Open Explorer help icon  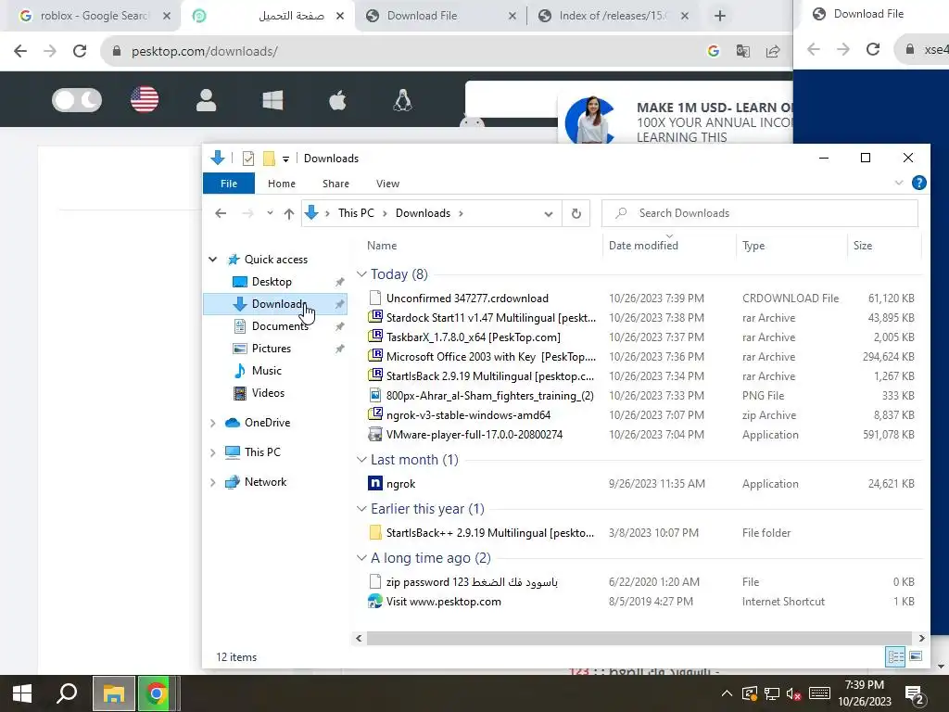pyautogui.click(x=918, y=183)
